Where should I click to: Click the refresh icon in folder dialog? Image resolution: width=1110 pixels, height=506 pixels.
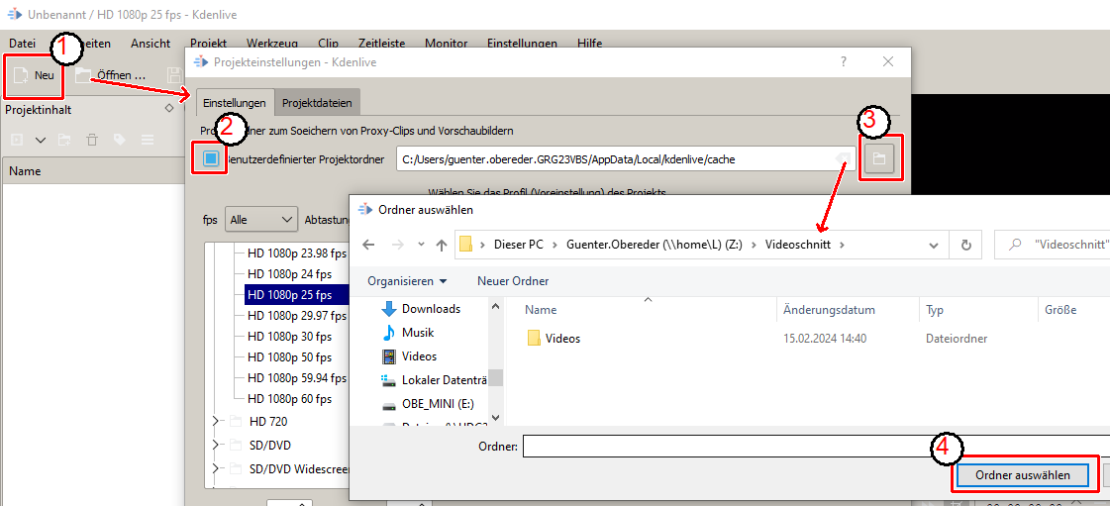click(965, 245)
